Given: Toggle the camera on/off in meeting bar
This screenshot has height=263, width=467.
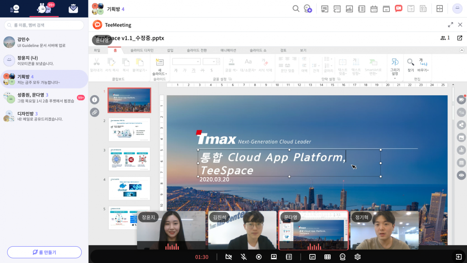Looking at the screenshot, I should pos(229,257).
